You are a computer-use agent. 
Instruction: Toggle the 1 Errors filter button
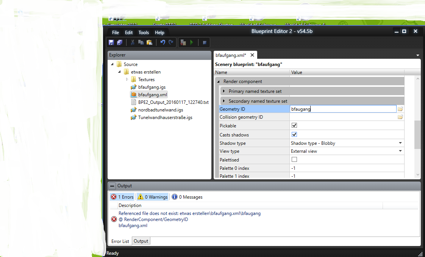[122, 197]
